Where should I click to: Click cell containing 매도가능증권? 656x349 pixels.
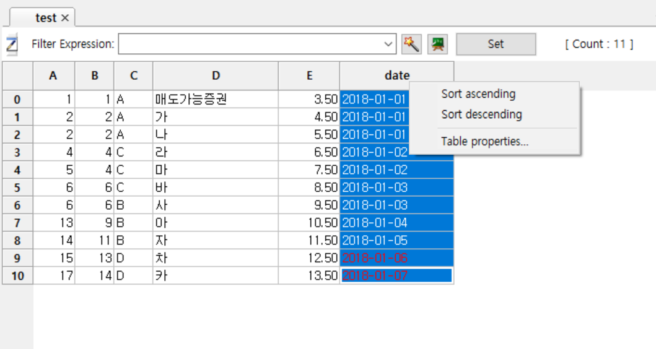pos(216,100)
